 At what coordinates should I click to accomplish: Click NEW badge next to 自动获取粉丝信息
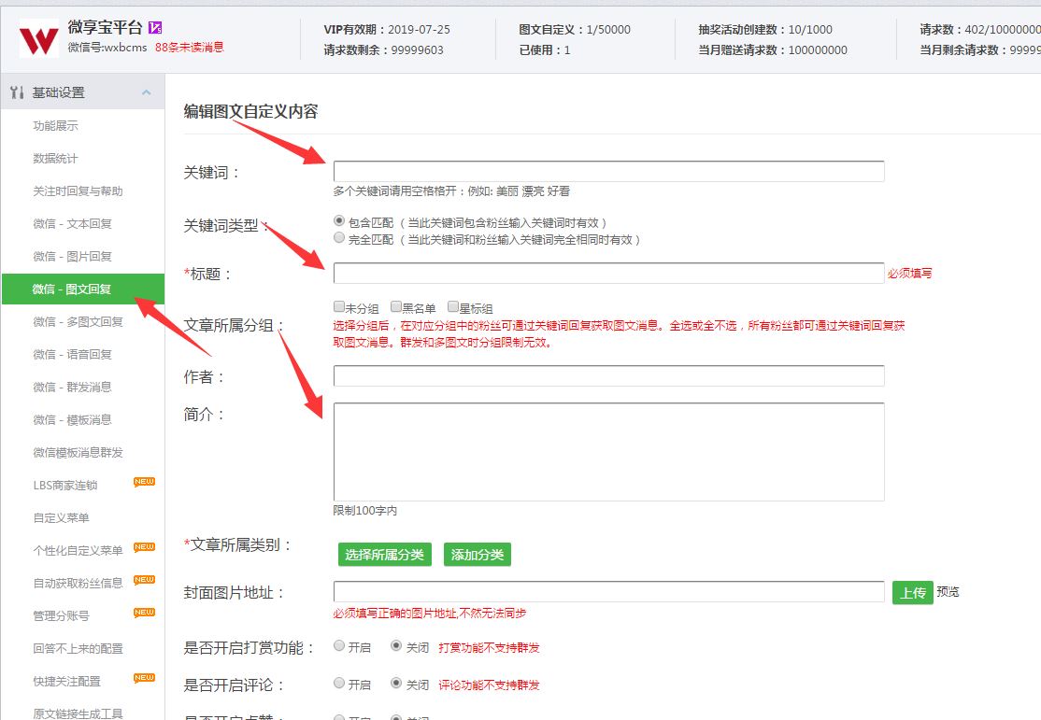pyautogui.click(x=144, y=580)
